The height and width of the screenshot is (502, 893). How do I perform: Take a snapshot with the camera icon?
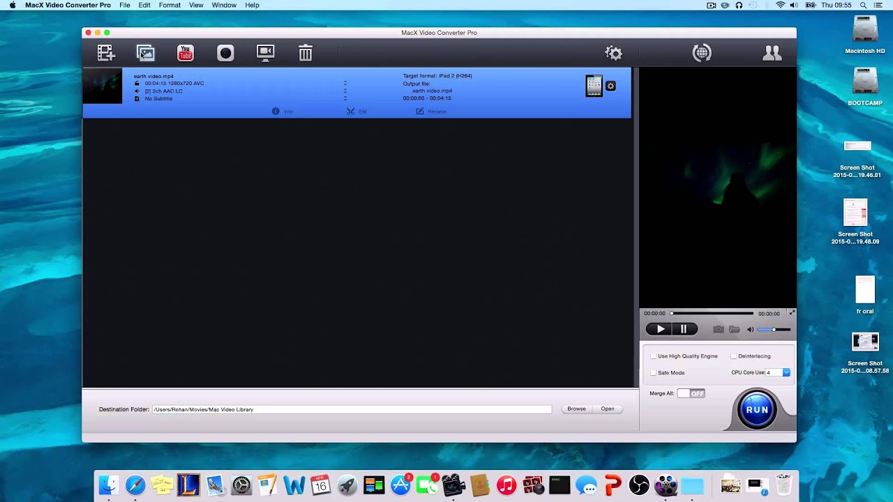pyautogui.click(x=718, y=329)
